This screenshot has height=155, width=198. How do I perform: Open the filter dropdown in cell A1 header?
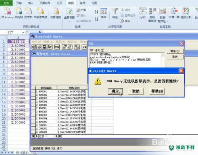tap(27, 41)
